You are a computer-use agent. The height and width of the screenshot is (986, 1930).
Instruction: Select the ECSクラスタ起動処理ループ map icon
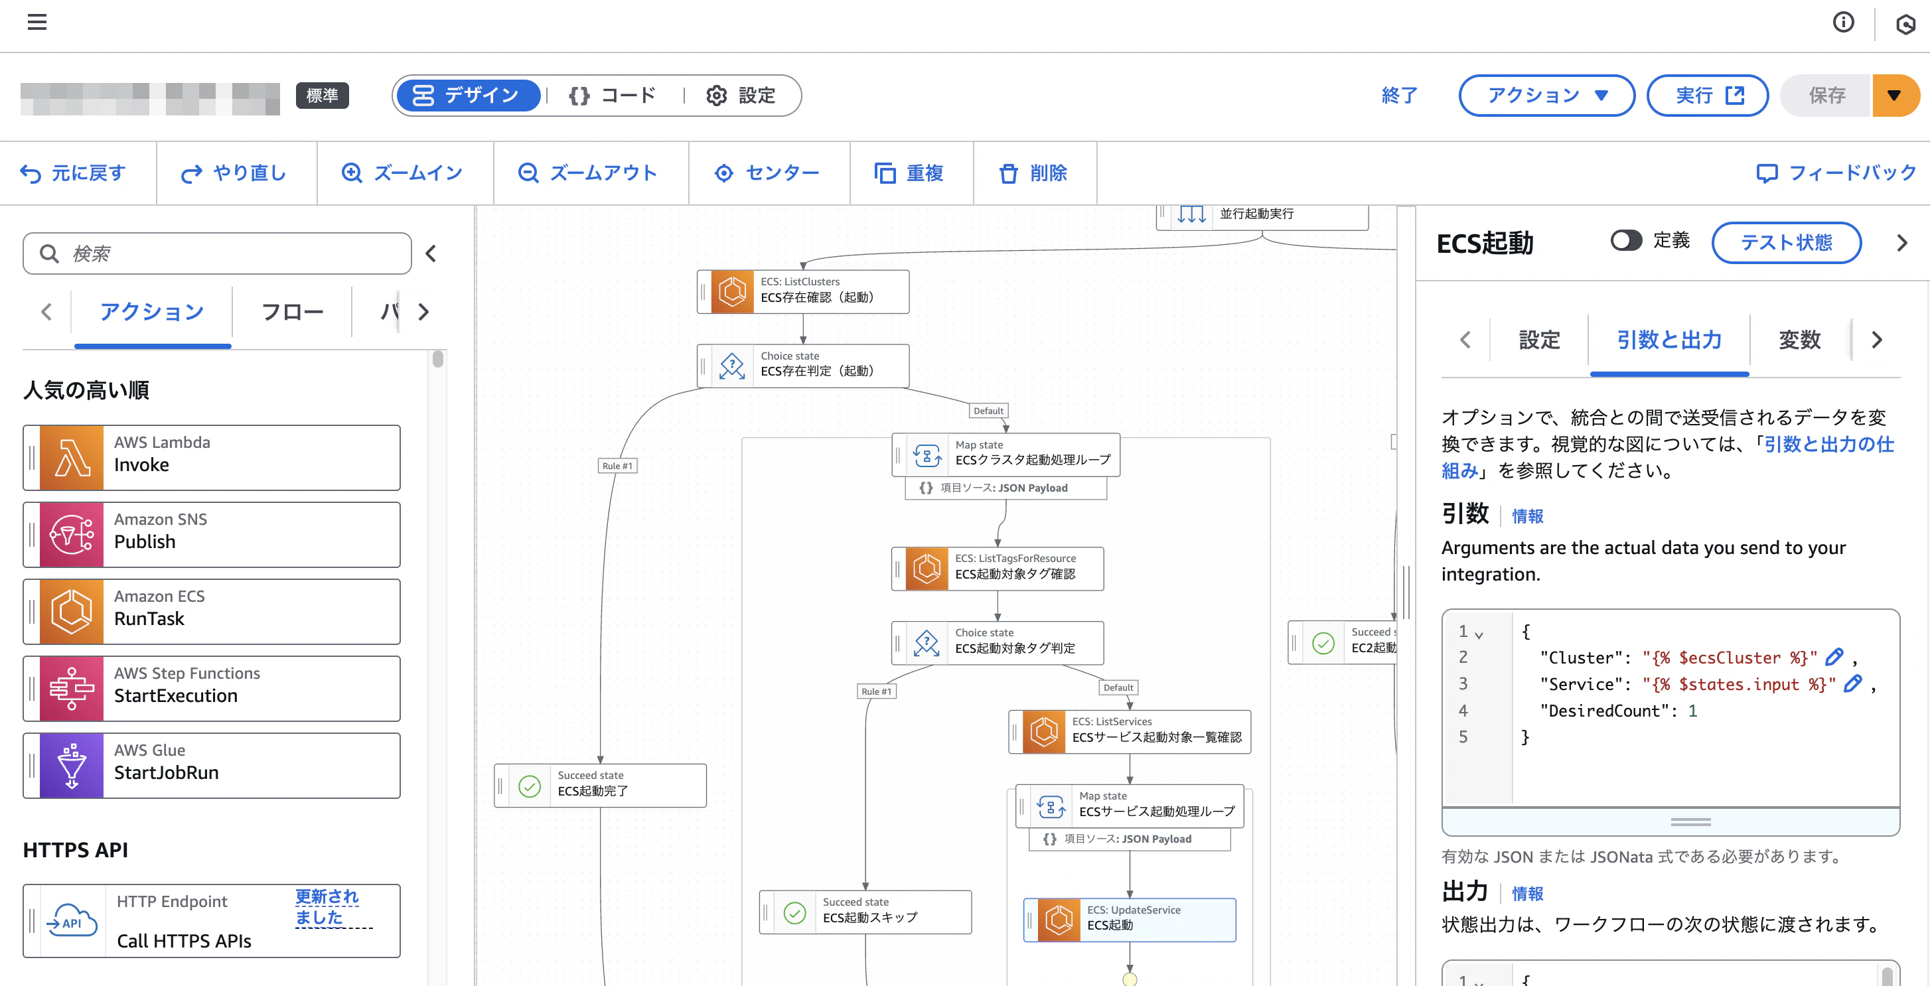(927, 455)
